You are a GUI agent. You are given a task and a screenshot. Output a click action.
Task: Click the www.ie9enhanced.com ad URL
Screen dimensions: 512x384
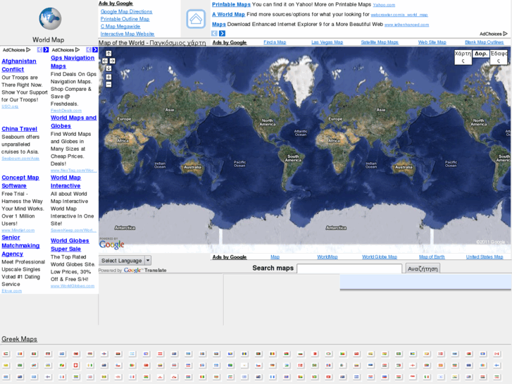tap(406, 25)
